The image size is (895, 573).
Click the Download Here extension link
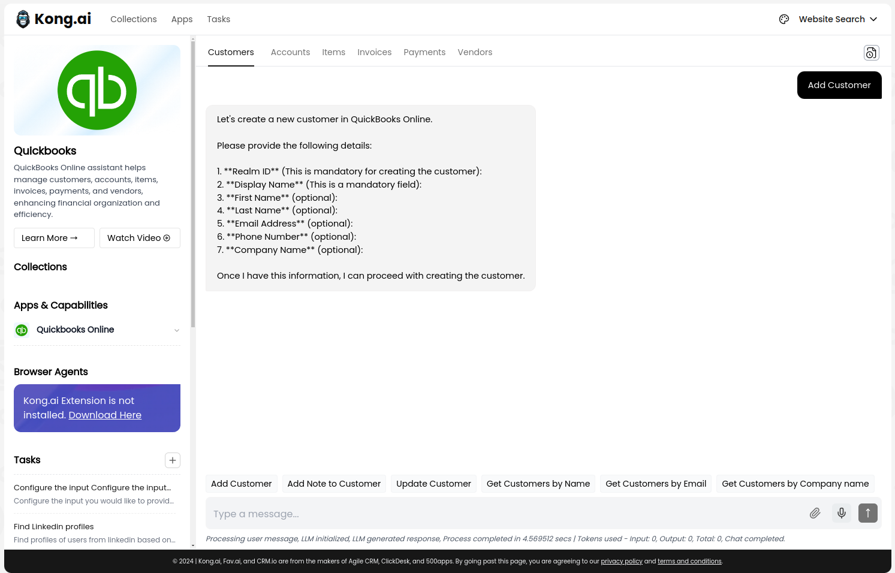click(105, 415)
